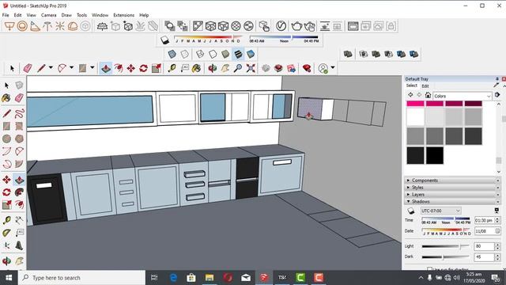Click the Zoom Extents tool

(x=251, y=68)
